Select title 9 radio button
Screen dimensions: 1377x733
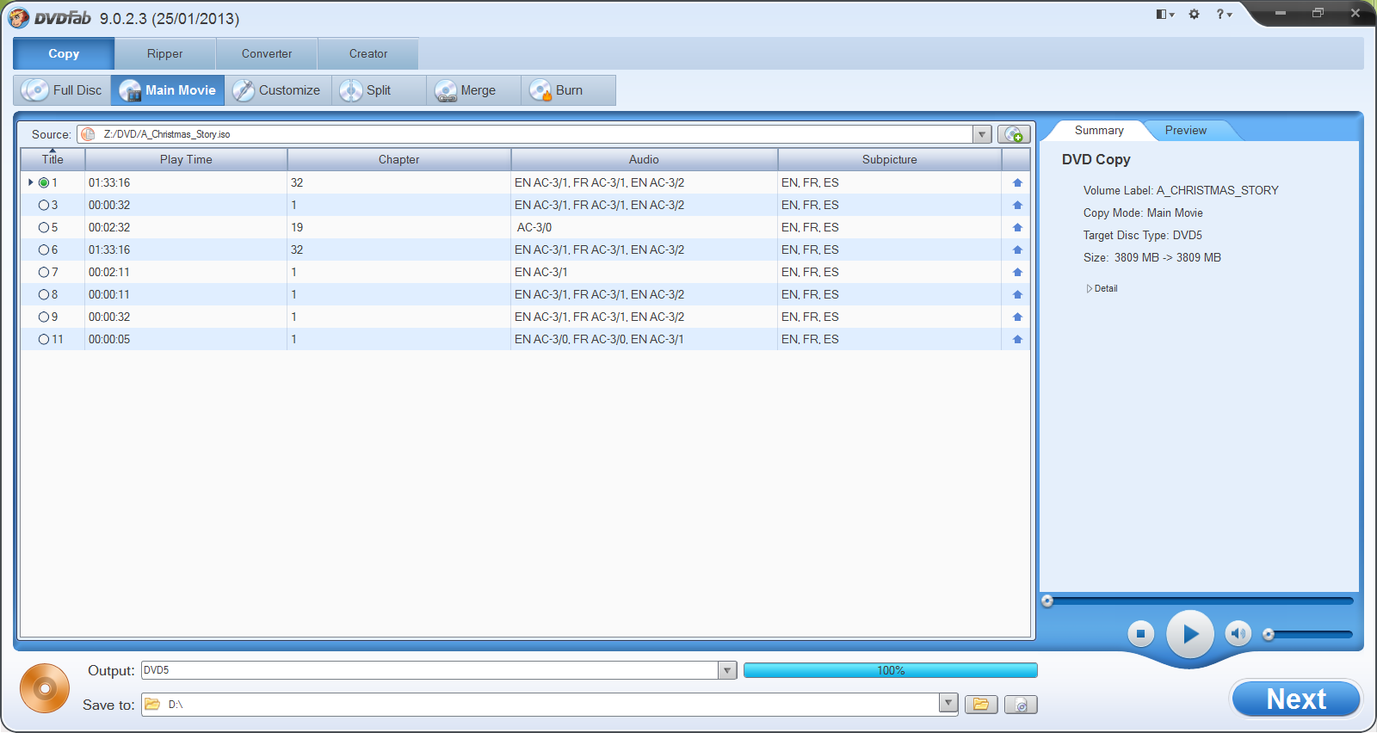click(43, 317)
